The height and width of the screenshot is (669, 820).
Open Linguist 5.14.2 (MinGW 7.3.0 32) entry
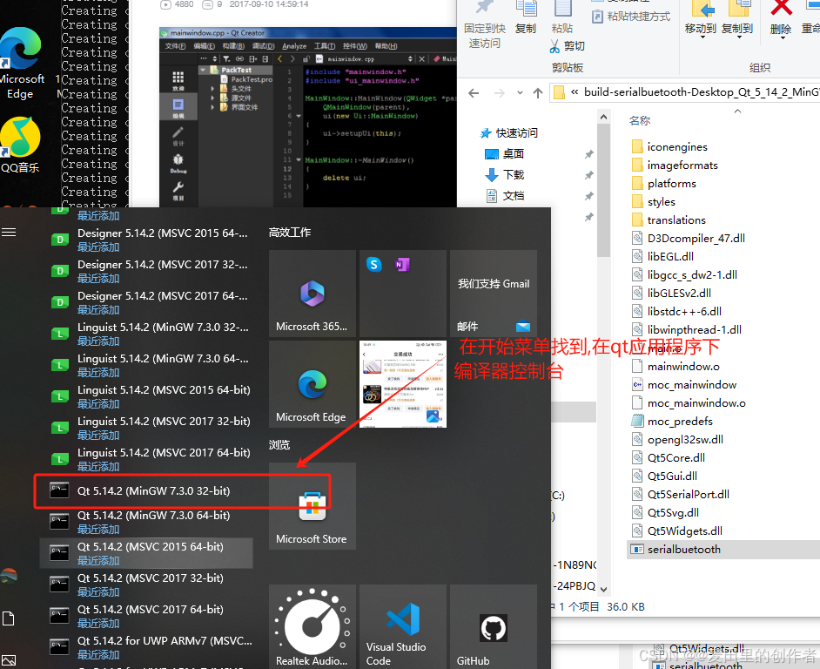point(146,334)
